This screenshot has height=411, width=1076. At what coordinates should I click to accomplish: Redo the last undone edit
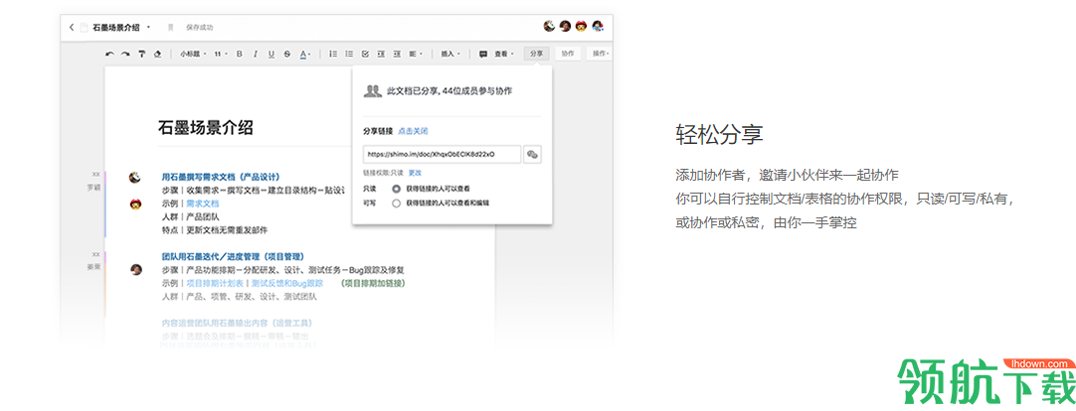pyautogui.click(x=125, y=54)
